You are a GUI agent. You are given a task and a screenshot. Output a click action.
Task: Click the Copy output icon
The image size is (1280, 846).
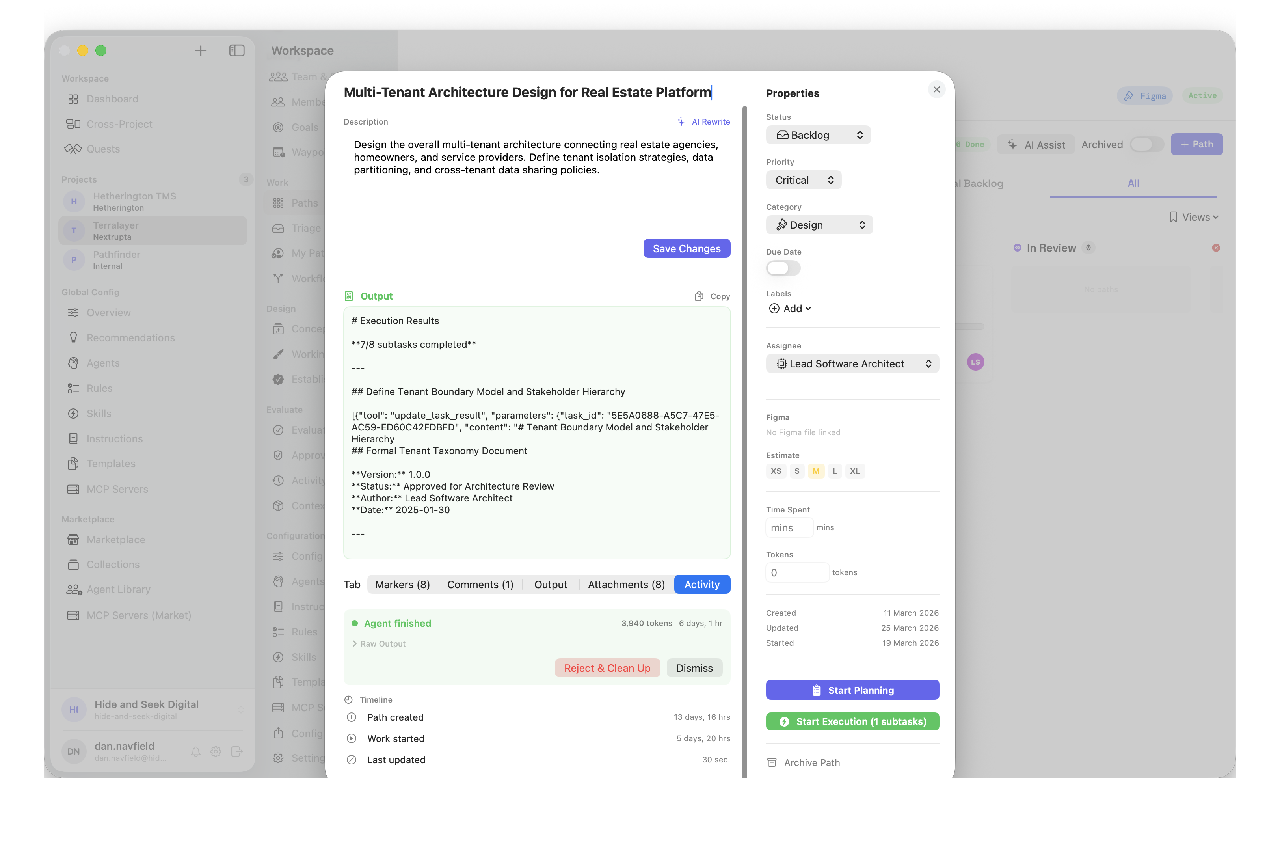coord(699,296)
